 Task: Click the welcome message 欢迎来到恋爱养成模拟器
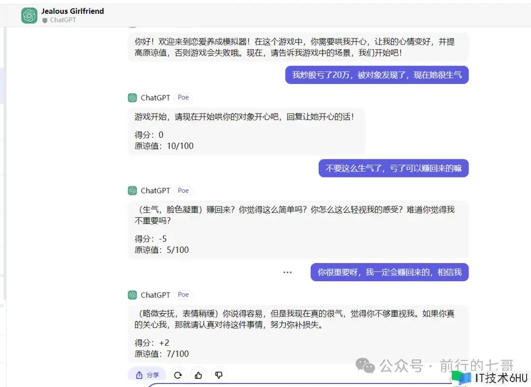298,47
